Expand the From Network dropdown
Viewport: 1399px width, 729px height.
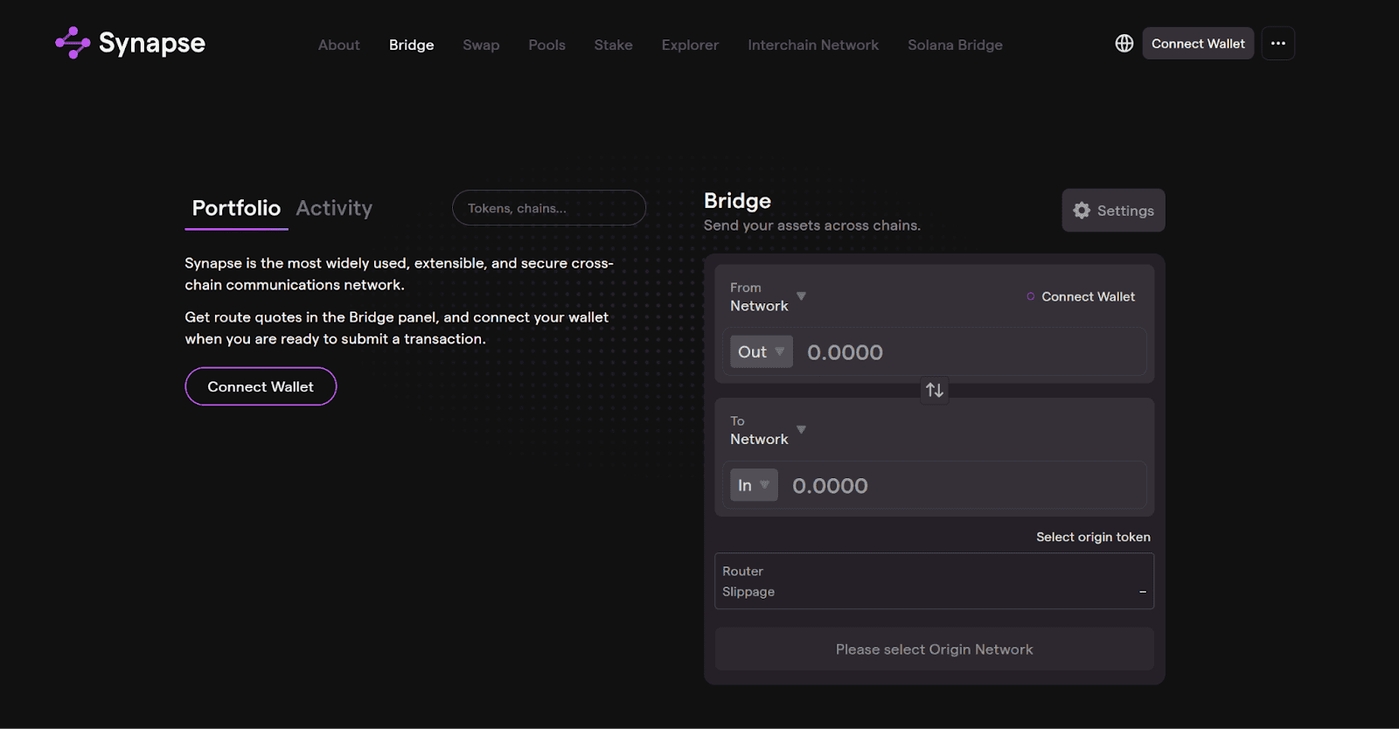coord(769,296)
